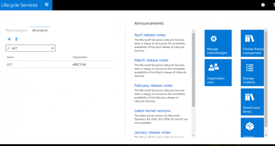Sort projects by Name column header
The image size is (275, 146).
click(10, 57)
